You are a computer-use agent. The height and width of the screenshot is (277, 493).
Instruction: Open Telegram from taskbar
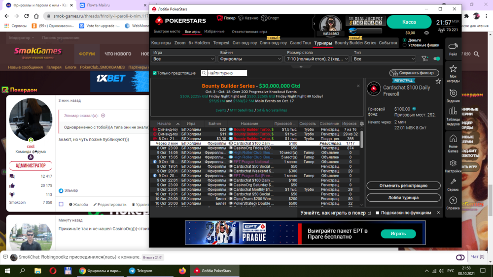[141, 271]
